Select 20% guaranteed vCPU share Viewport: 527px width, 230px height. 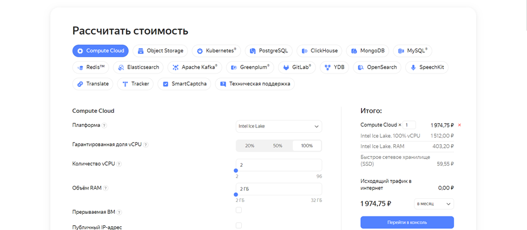click(250, 146)
